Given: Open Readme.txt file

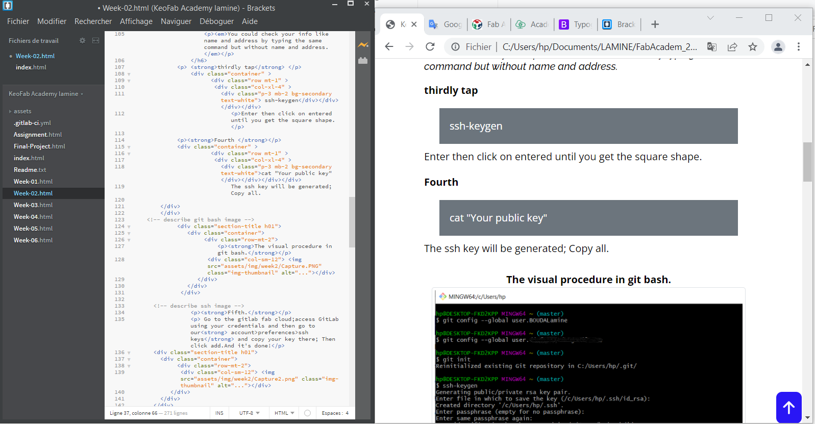Looking at the screenshot, I should 30,170.
